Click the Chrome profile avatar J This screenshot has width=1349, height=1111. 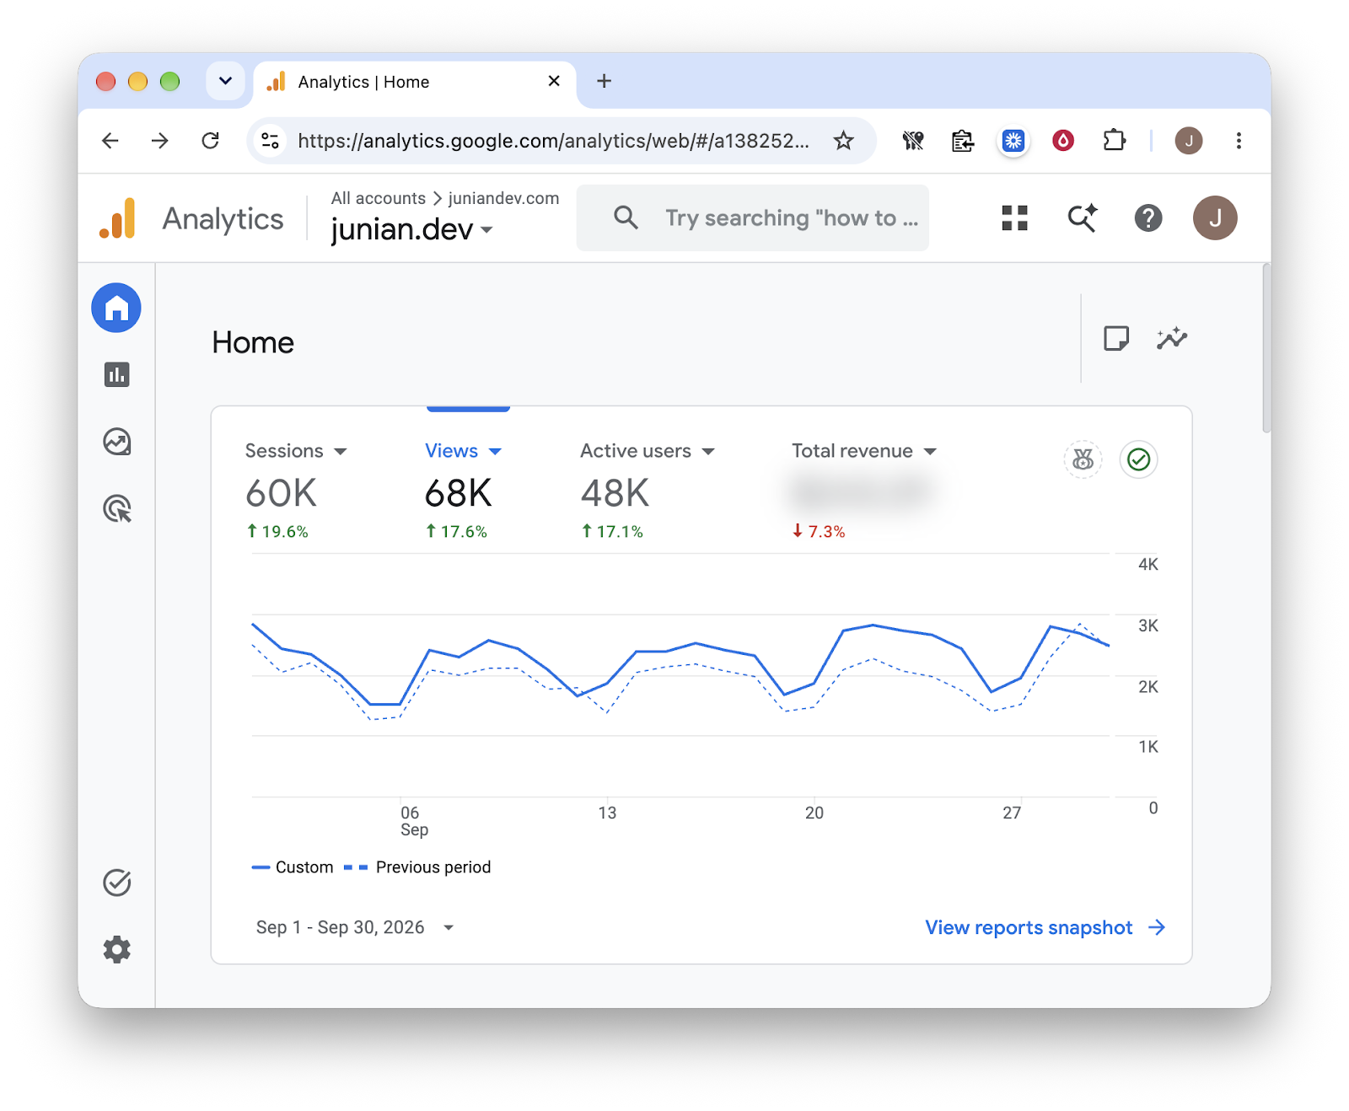1189,141
